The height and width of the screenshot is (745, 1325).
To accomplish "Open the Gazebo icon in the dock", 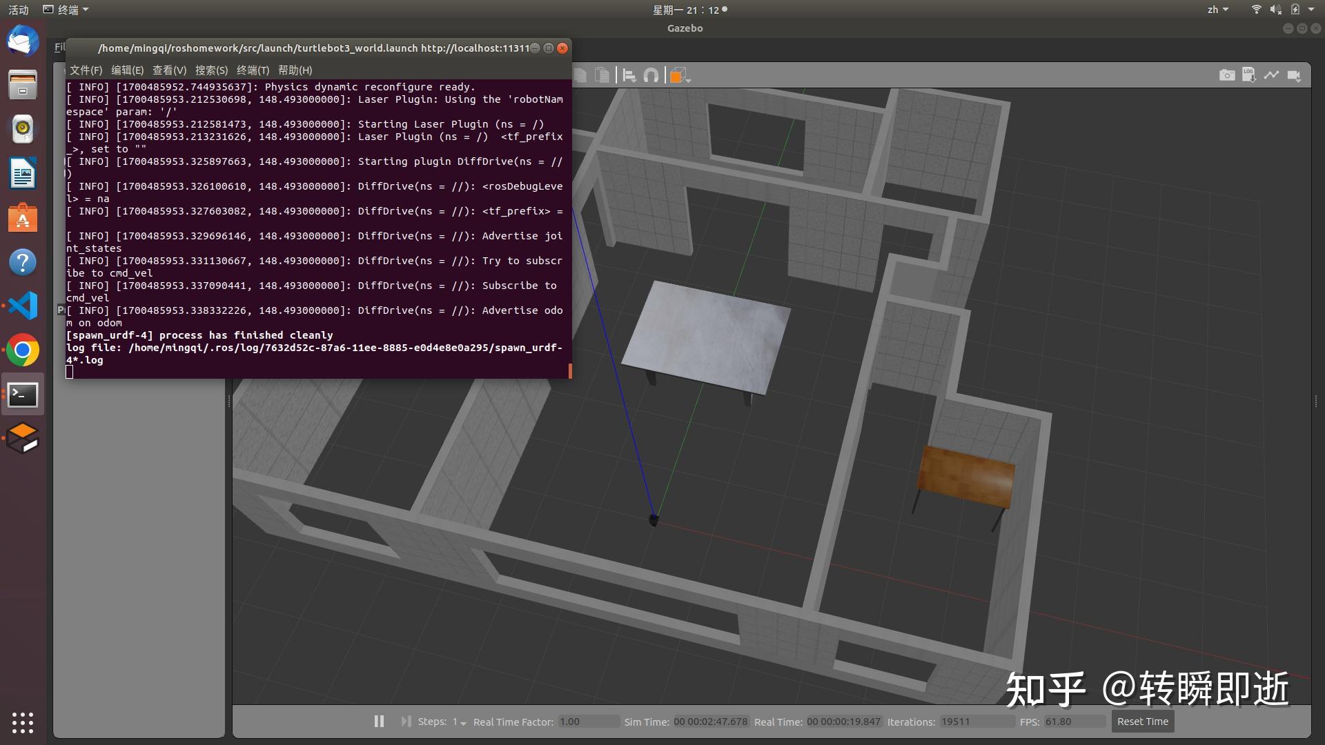I will click(23, 439).
